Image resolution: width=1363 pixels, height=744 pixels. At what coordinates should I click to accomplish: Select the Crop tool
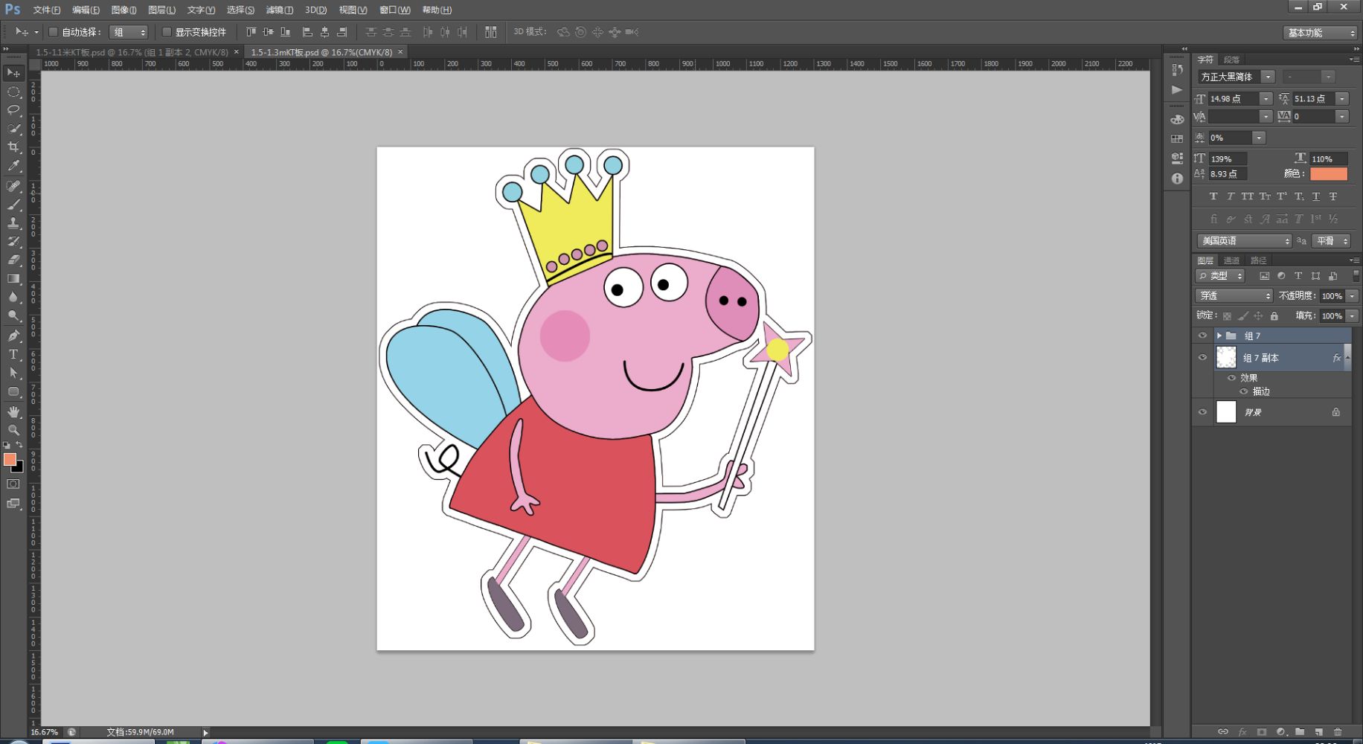click(13, 147)
